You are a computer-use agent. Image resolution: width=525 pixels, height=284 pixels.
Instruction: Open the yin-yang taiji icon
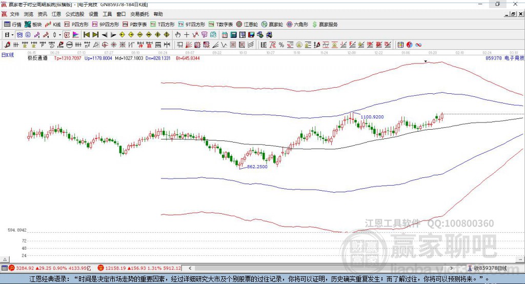point(410,45)
